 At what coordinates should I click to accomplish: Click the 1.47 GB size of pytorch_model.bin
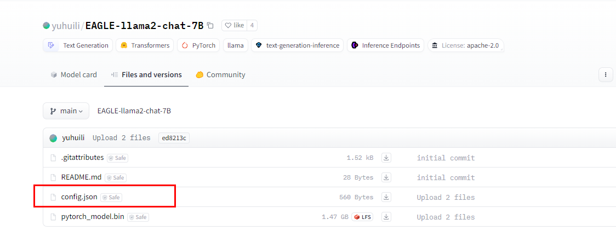[x=335, y=217]
